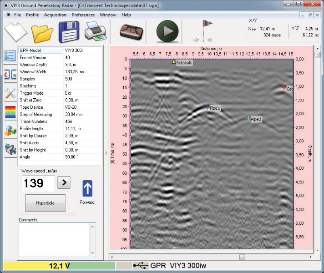Viewport: 324px width, 273px height.
Task: Minimize the inner document window
Action: 303,15
